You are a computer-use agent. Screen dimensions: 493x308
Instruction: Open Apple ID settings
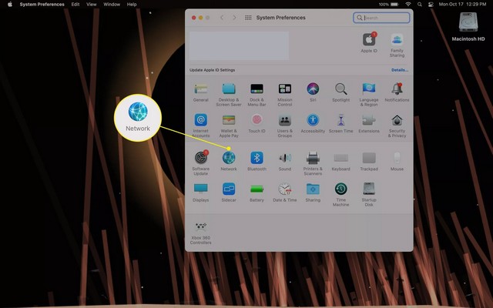(x=367, y=39)
